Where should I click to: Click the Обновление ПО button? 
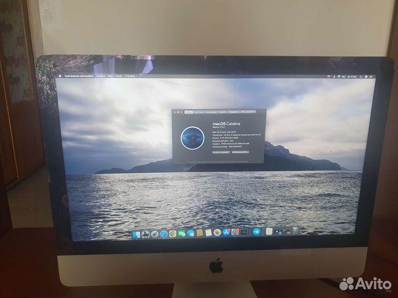(x=240, y=152)
